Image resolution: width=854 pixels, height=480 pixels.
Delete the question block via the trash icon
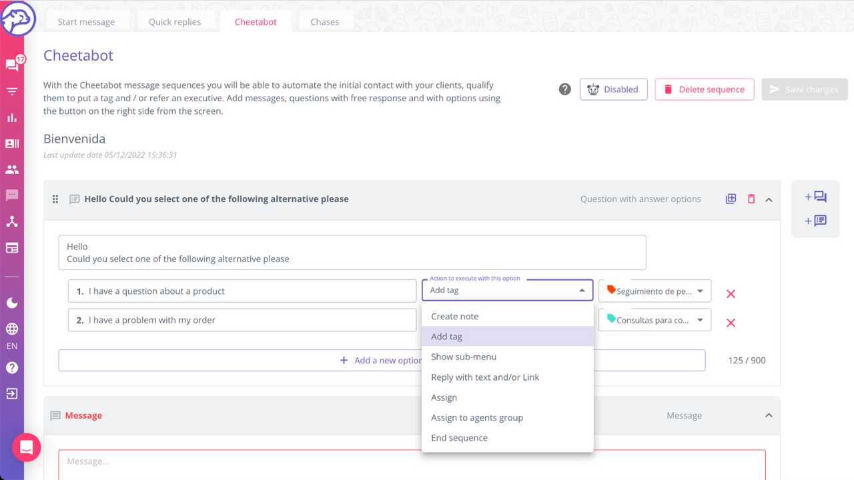(750, 198)
